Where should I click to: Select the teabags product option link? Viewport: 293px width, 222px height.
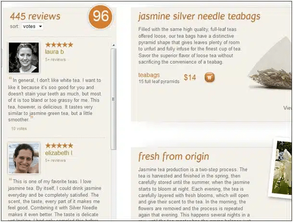click(149, 75)
